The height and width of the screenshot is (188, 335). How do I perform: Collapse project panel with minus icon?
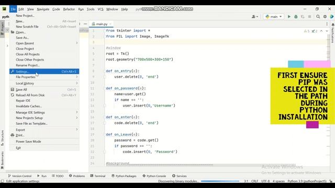(85, 24)
